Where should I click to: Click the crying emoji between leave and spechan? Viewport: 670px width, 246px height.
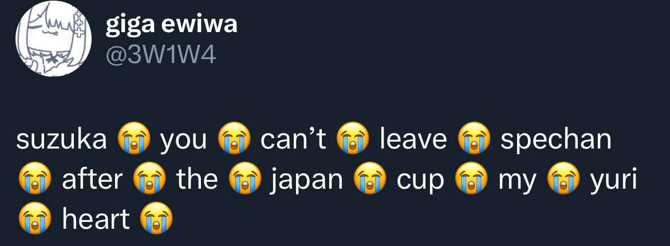click(474, 139)
